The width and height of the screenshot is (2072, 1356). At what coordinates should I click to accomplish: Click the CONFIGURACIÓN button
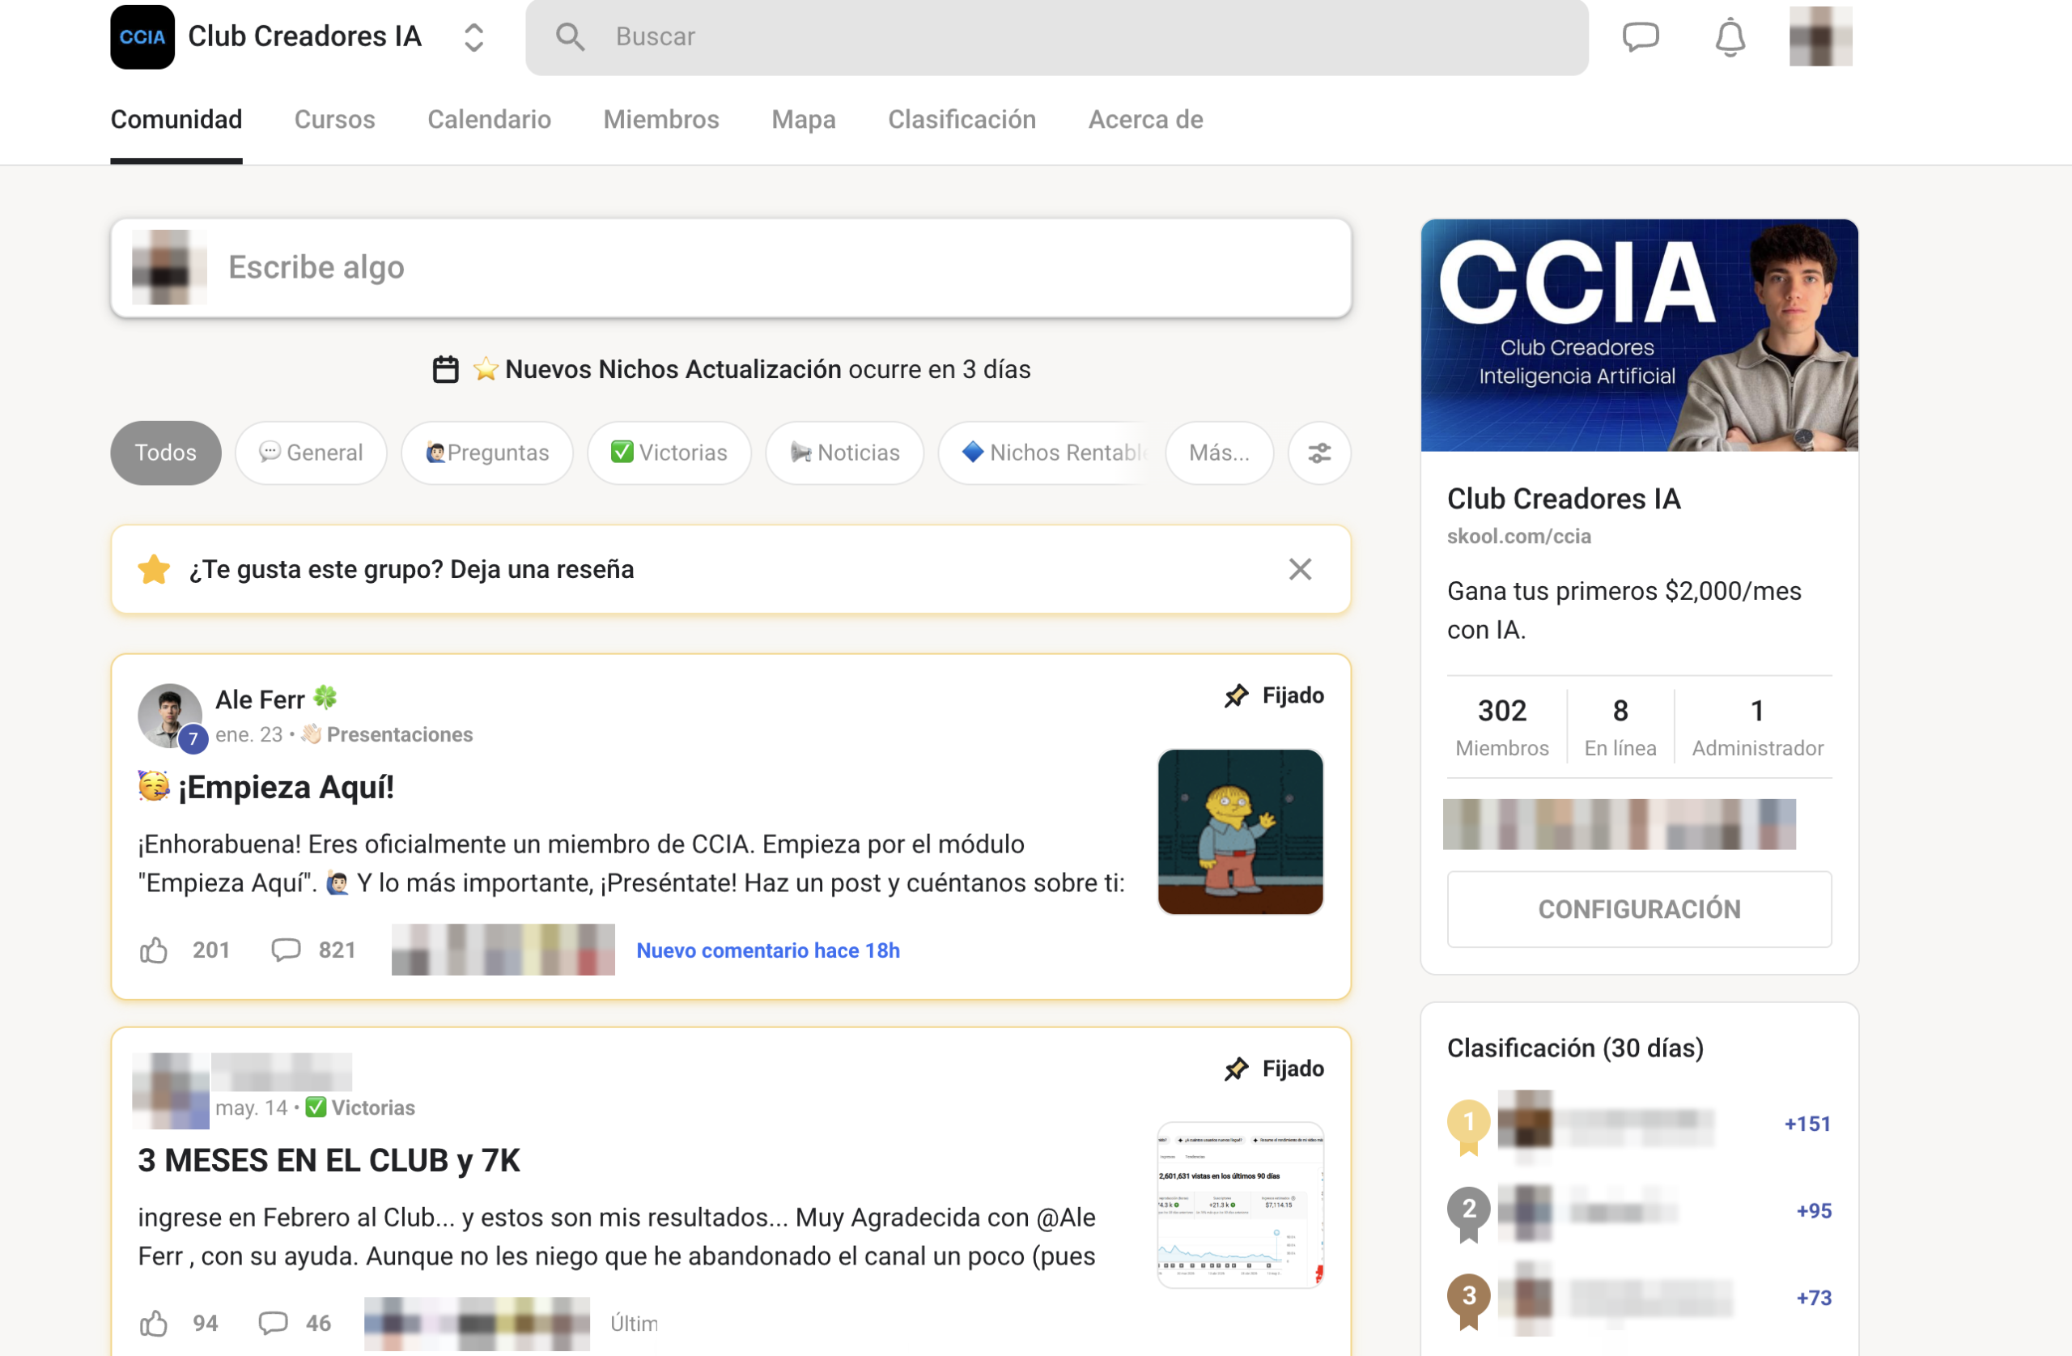pos(1640,909)
